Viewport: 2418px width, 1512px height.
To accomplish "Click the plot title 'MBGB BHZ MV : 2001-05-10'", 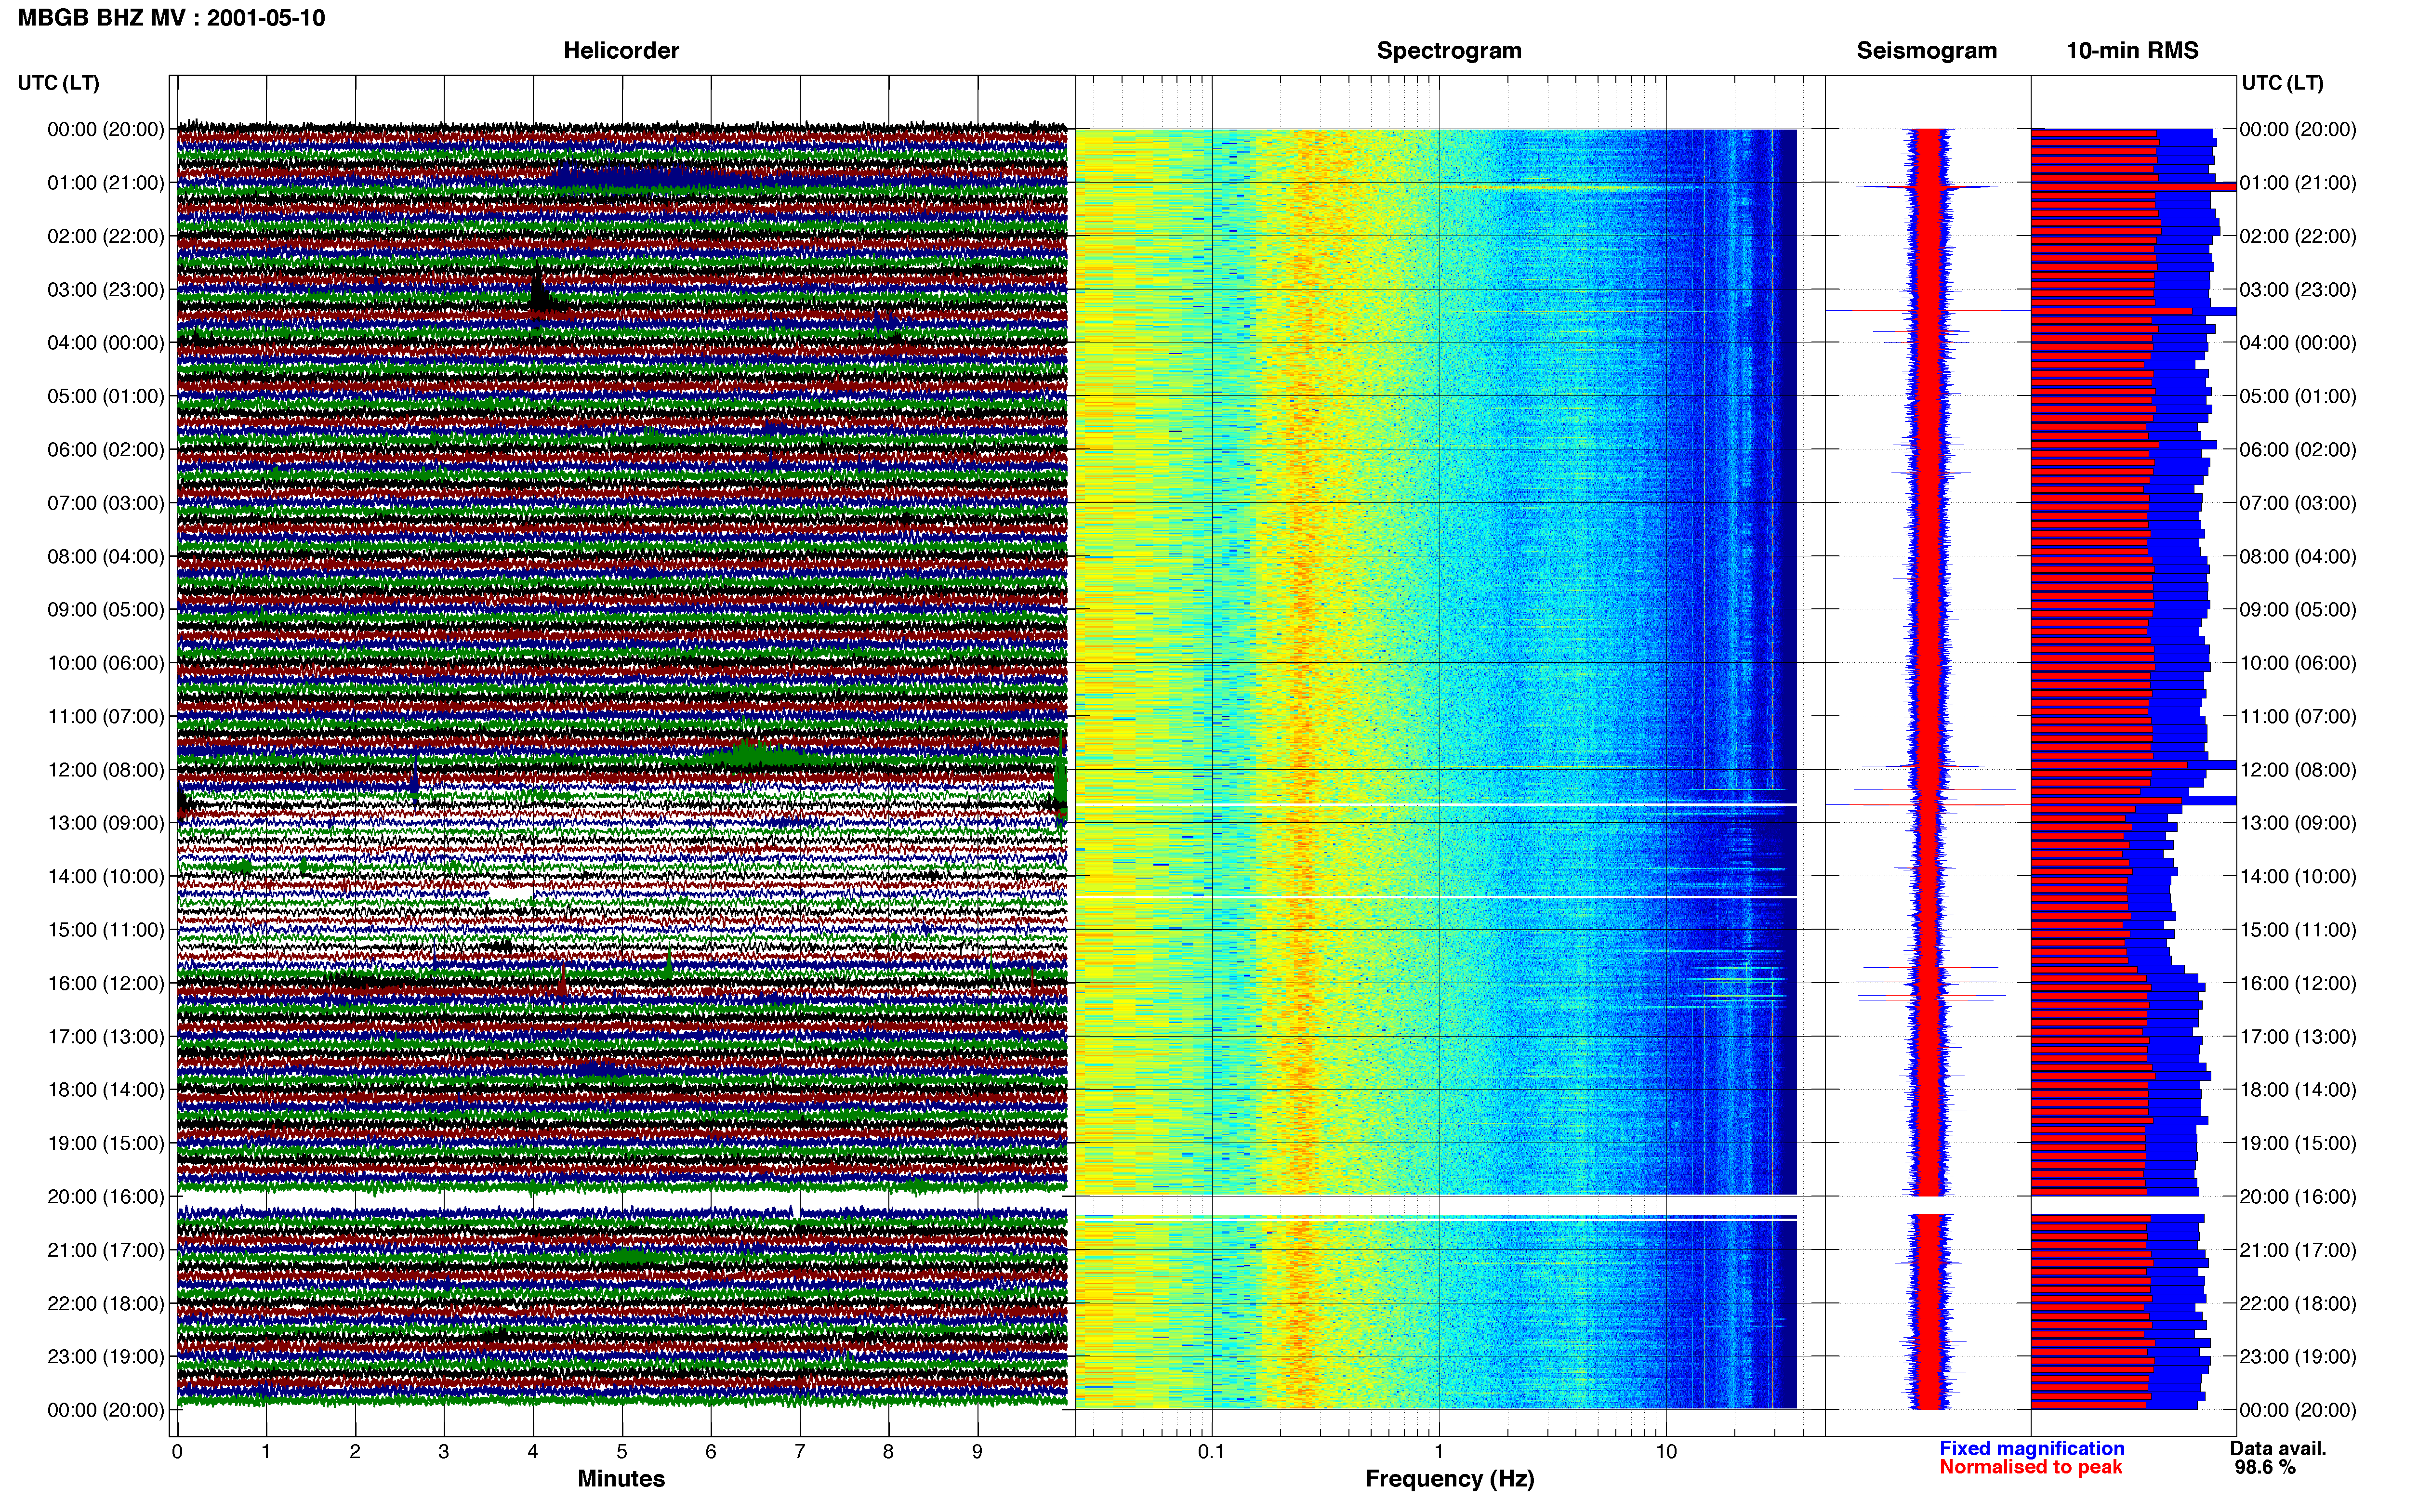I will click(x=171, y=18).
